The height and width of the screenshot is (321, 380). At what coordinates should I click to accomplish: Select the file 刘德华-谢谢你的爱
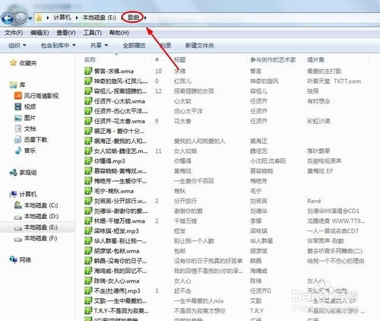tap(121, 211)
